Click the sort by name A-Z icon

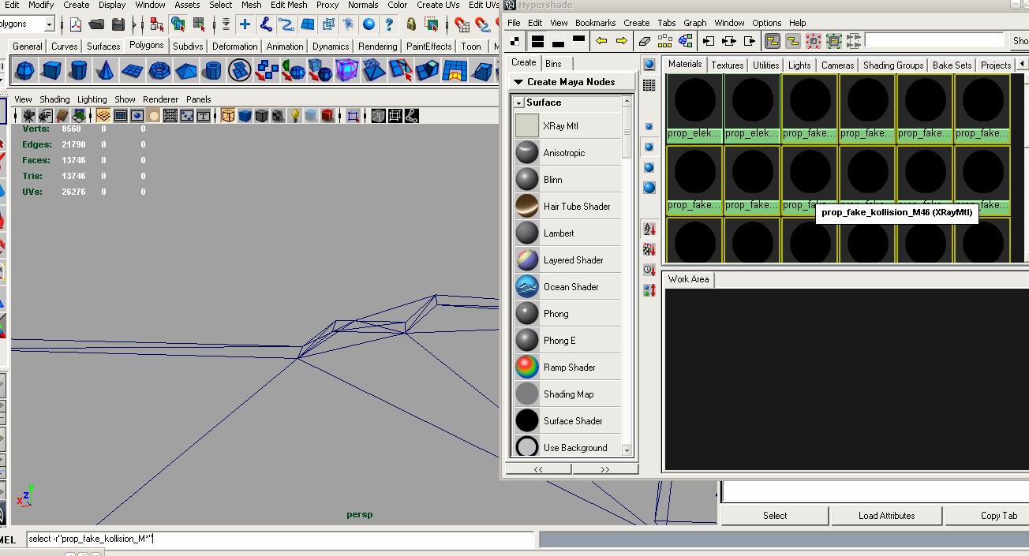point(649,229)
